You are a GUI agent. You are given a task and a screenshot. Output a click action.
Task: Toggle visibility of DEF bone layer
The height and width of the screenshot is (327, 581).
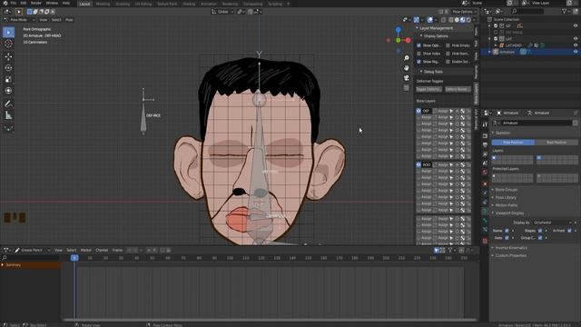419,111
